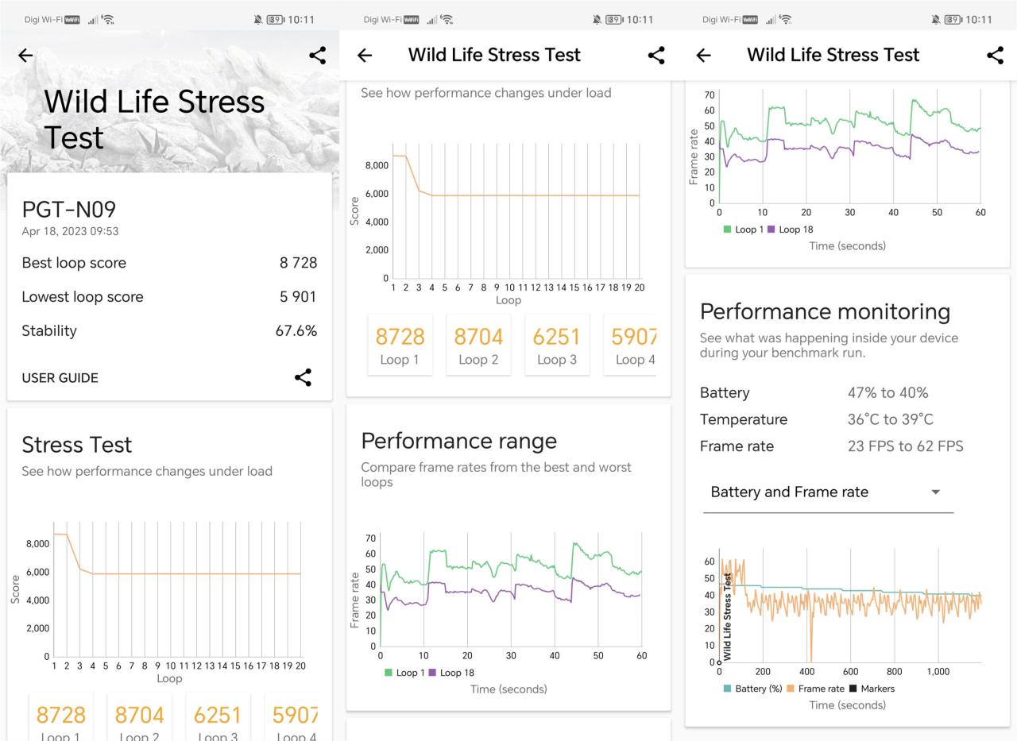Tap Digi Wi-Fi carrier label on left screen
The height and width of the screenshot is (741, 1017).
tap(43, 19)
